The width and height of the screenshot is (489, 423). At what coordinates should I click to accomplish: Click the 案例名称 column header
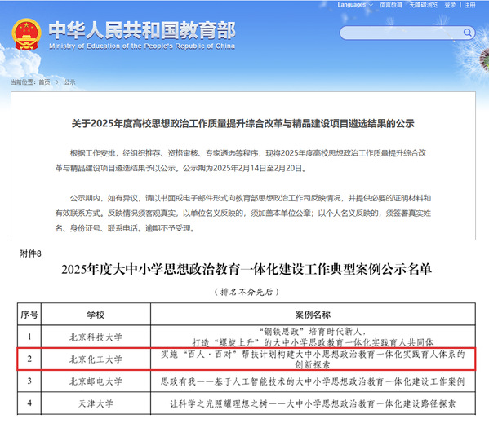(x=313, y=315)
